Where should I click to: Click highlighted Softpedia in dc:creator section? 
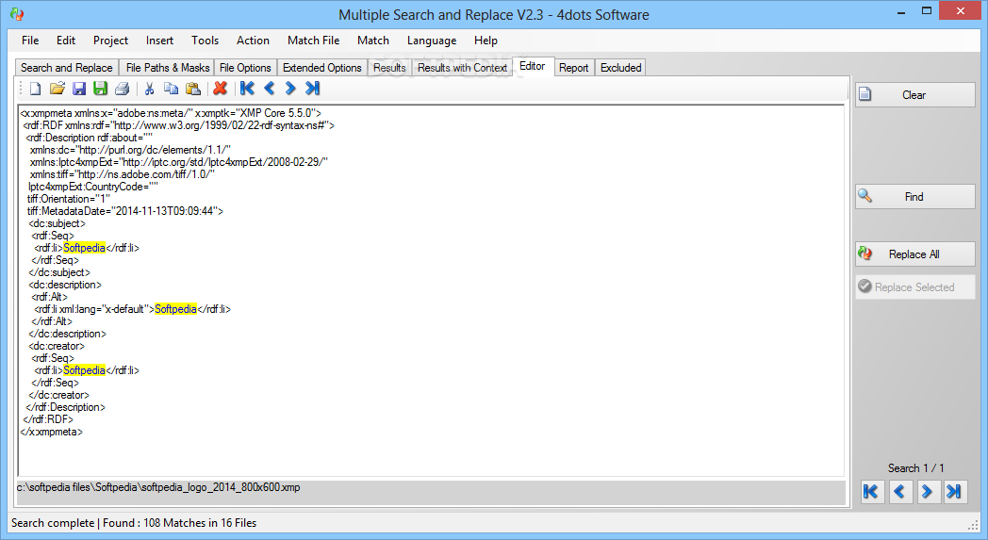point(85,369)
